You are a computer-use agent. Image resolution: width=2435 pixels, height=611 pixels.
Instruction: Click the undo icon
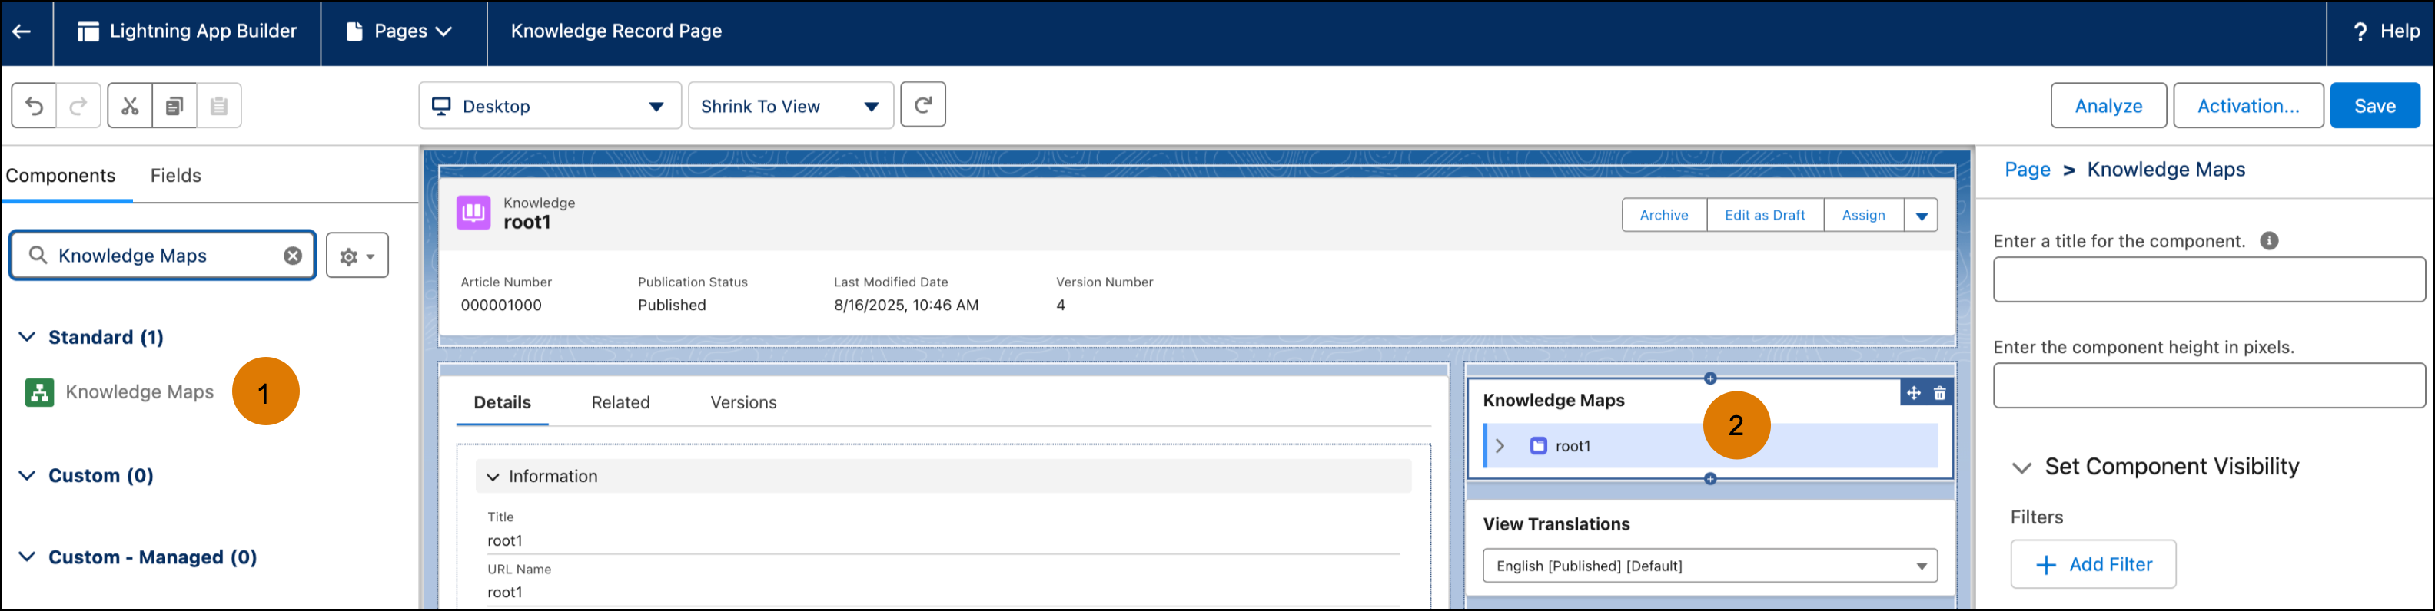[34, 106]
